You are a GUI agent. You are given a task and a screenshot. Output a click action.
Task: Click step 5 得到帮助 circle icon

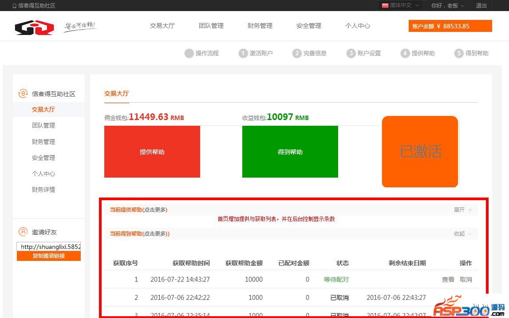coord(459,53)
